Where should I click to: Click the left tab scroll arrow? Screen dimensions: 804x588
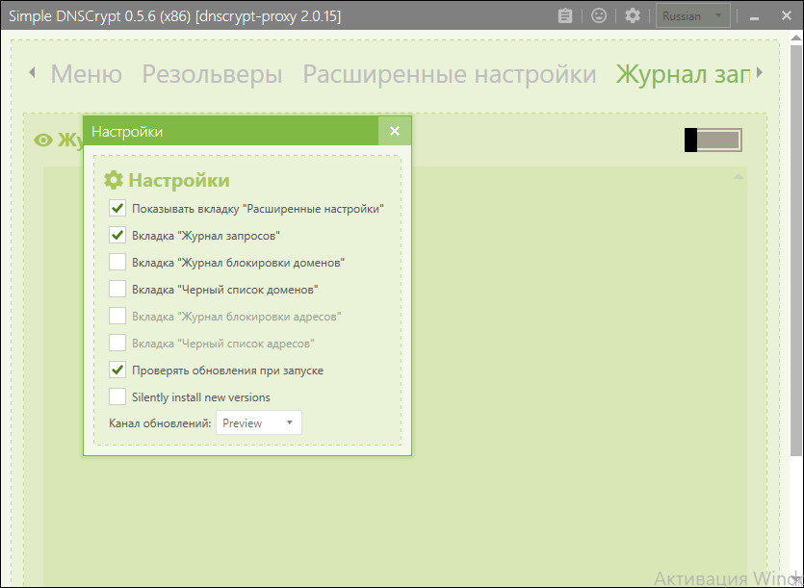pos(32,73)
